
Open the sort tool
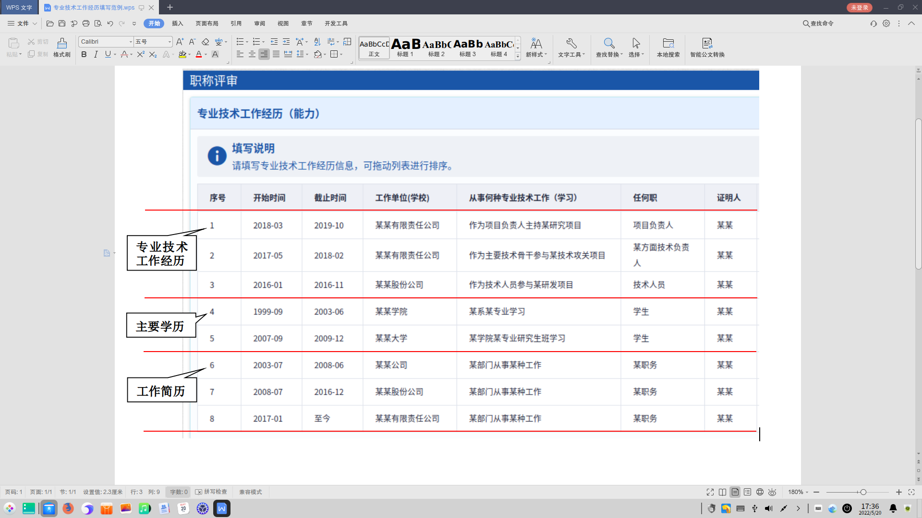tap(317, 42)
